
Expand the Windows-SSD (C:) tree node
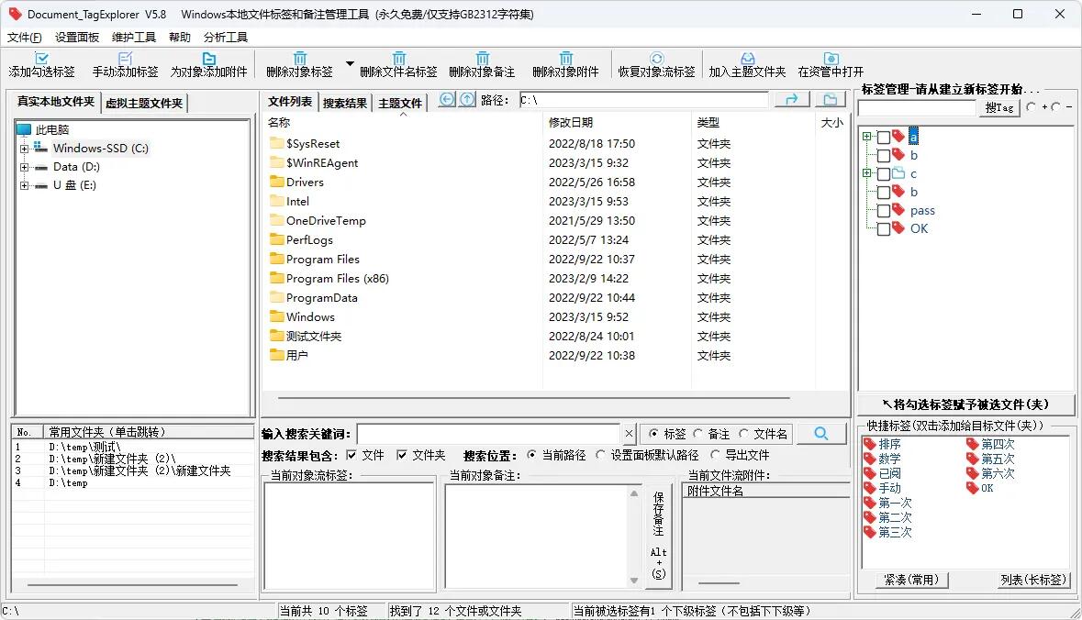click(x=24, y=149)
